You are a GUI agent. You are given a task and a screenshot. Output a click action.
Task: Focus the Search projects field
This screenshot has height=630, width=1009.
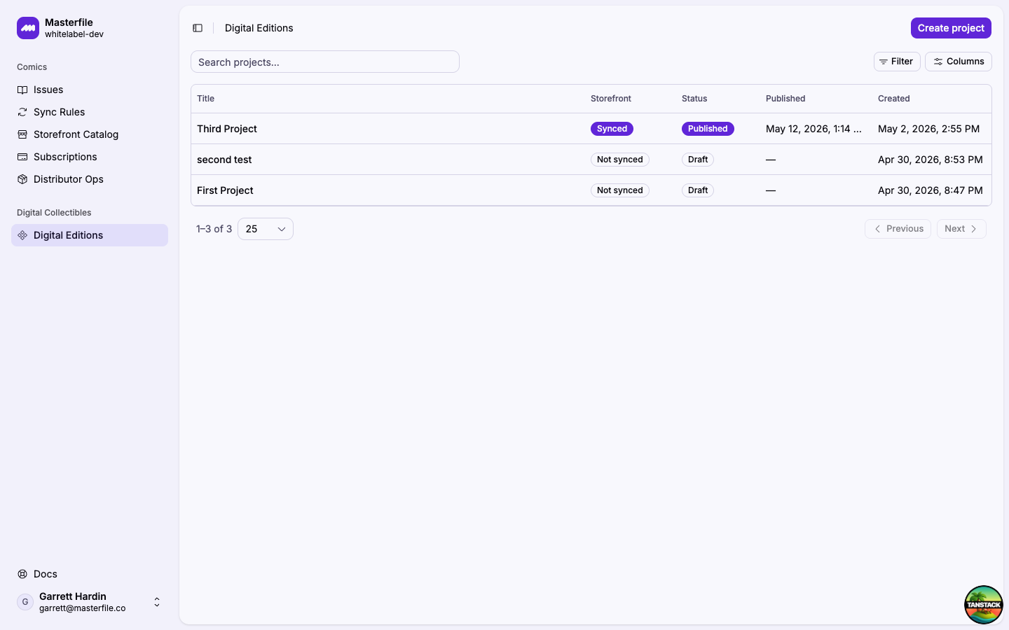325,62
